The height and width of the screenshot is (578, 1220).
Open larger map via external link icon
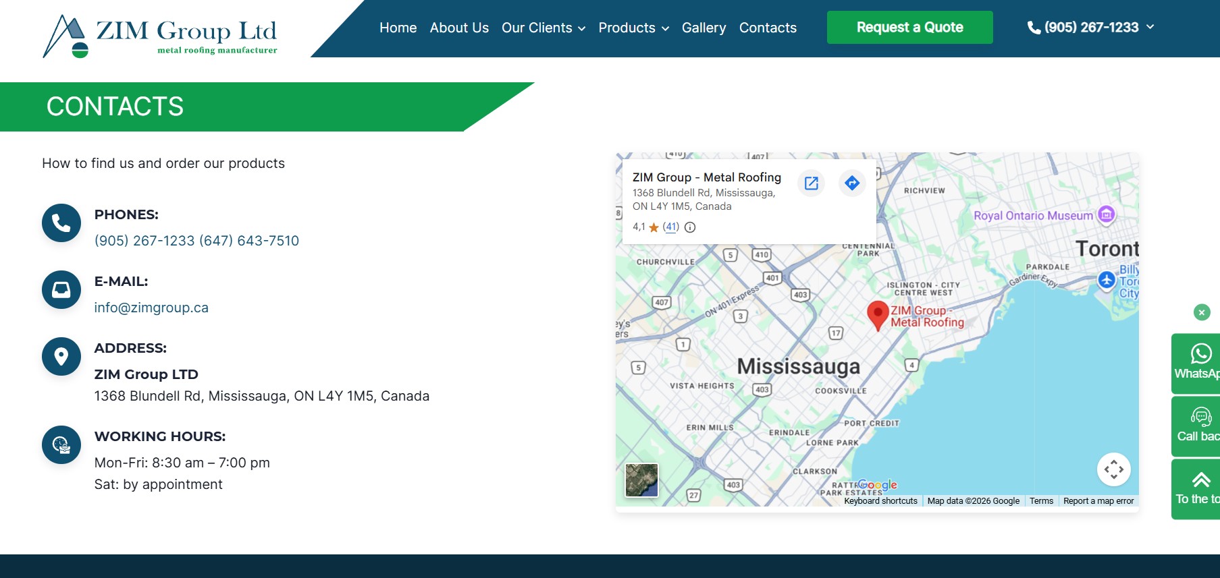tap(812, 183)
